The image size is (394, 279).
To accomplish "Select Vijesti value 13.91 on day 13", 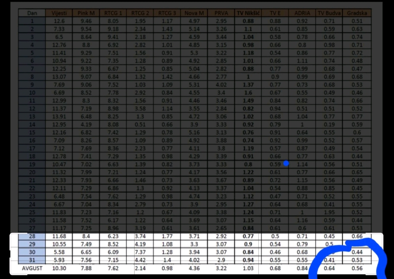I will click(x=59, y=117).
